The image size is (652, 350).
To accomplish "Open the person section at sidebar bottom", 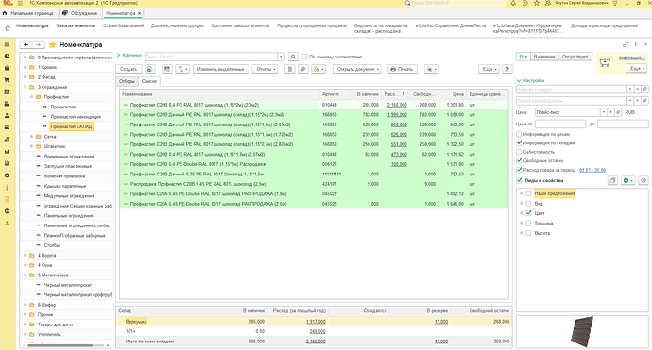I will click(x=7, y=224).
